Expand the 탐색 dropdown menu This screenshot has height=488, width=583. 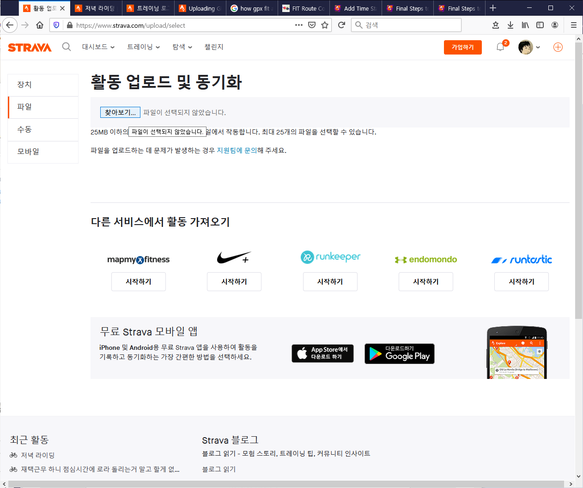click(182, 47)
